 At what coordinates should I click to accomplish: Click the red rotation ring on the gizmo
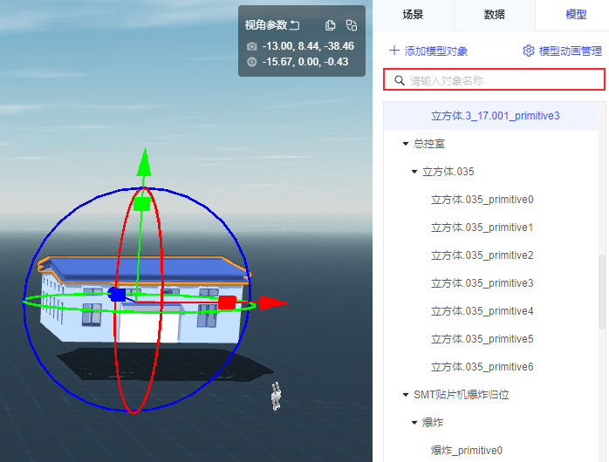161,248
